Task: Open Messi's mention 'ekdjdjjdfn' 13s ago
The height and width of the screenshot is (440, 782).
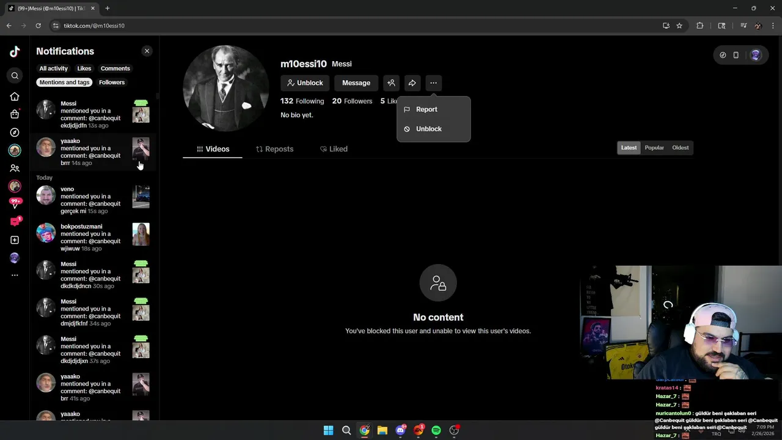Action: pyautogui.click(x=93, y=115)
